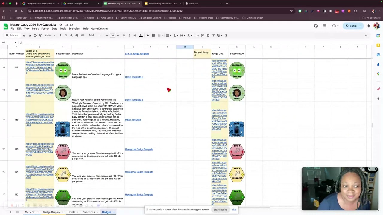The width and height of the screenshot is (383, 215).
Task: Switch to Levels sheet tab
Action: click(x=71, y=212)
